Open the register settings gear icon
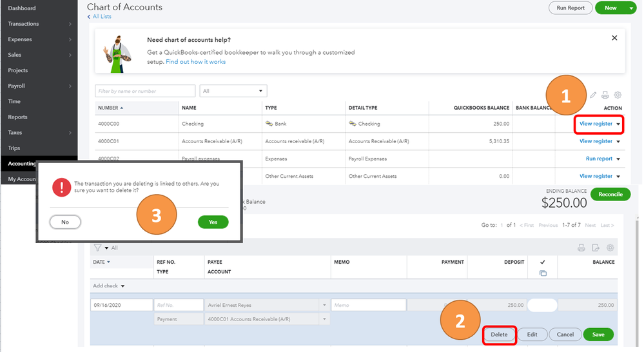 point(610,248)
